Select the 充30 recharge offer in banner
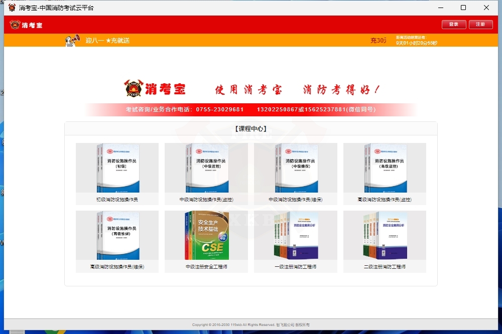Image resolution: width=502 pixels, height=334 pixels. click(378, 40)
